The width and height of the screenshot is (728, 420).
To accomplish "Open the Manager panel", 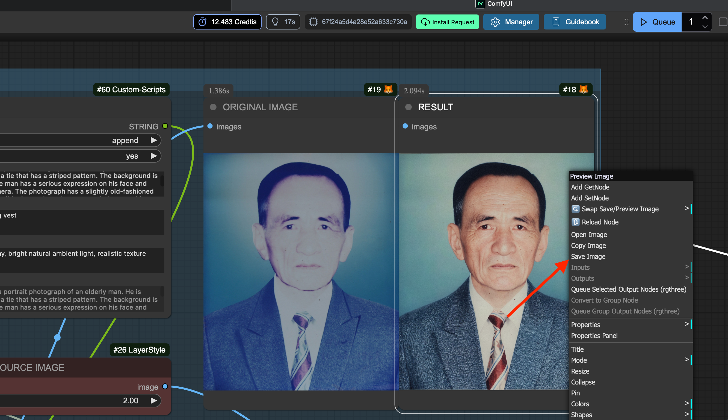I will point(511,22).
